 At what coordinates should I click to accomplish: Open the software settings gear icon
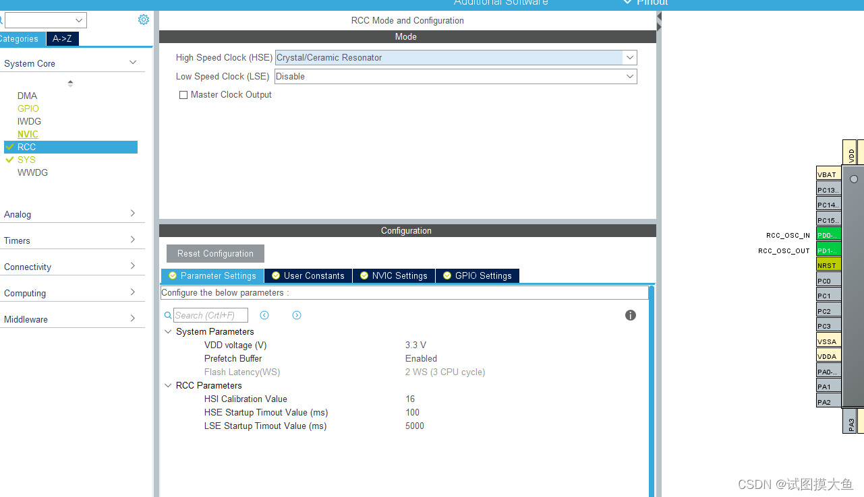(x=143, y=20)
